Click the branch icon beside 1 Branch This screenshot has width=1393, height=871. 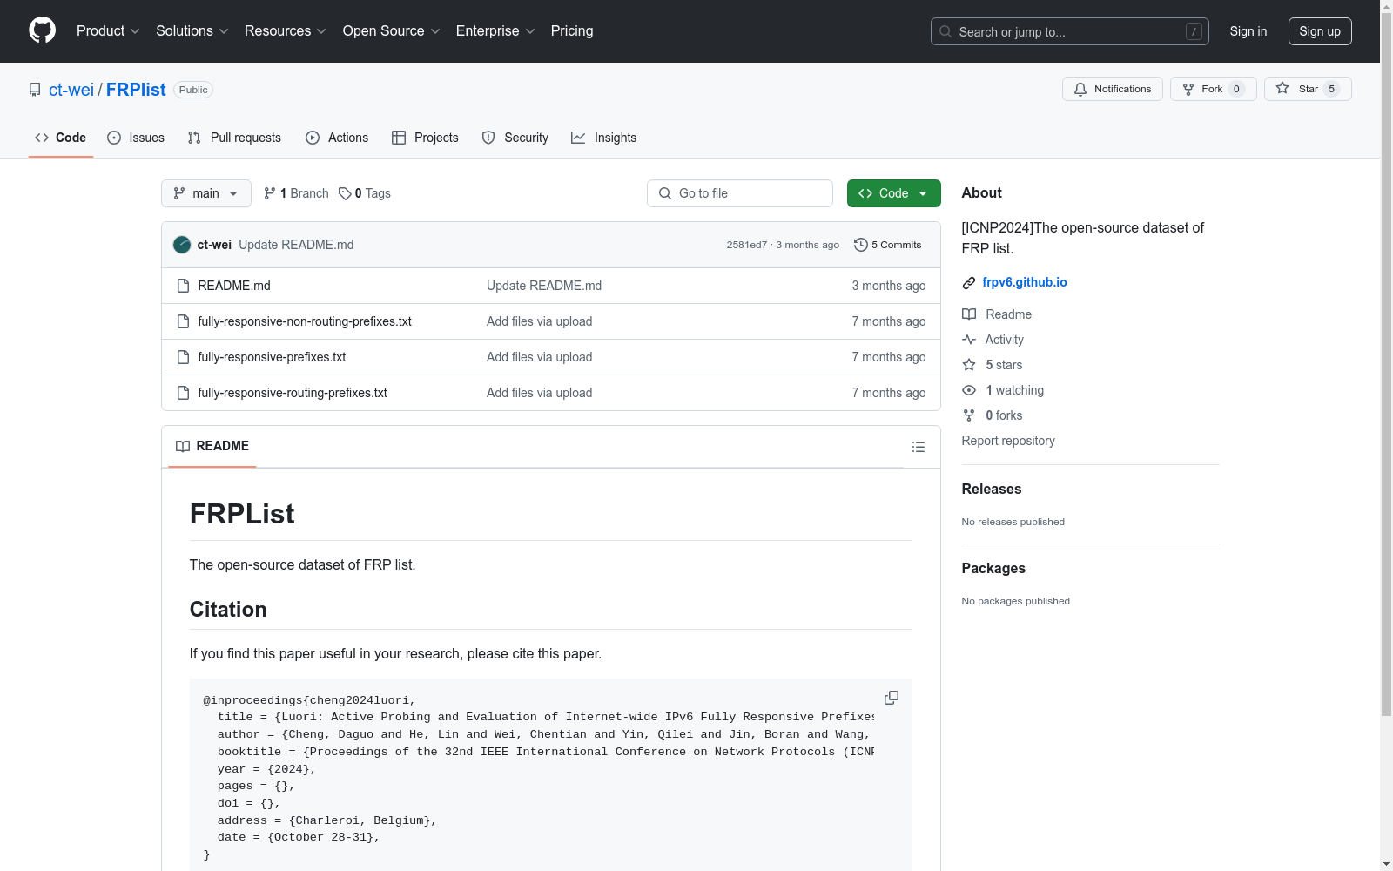[270, 193]
